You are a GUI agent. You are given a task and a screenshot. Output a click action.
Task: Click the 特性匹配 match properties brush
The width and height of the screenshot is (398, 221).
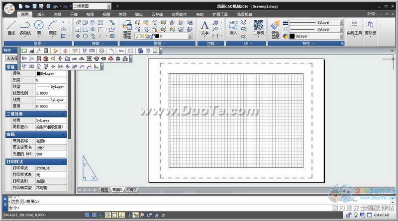275,28
